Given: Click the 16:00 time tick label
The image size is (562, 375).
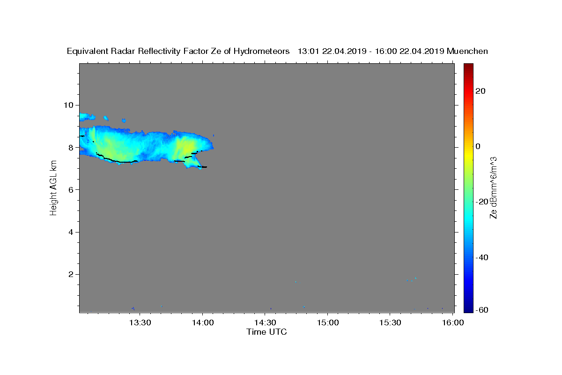Looking at the screenshot, I should click(453, 322).
